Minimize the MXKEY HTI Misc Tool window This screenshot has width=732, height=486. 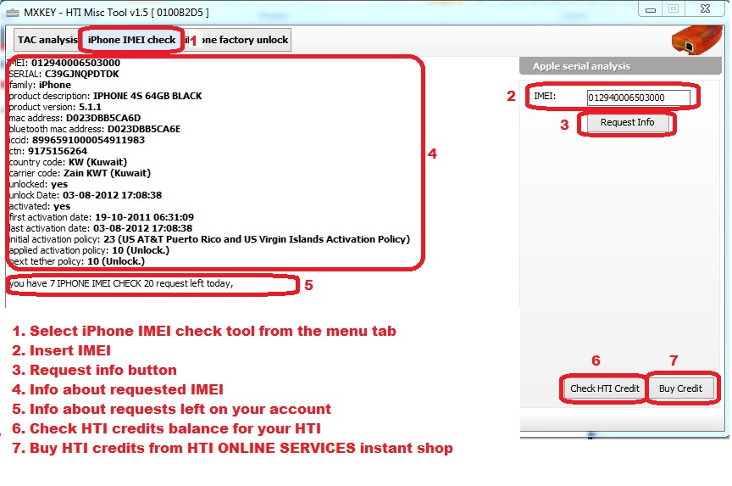(x=651, y=9)
